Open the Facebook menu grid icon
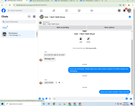 click(119, 10)
